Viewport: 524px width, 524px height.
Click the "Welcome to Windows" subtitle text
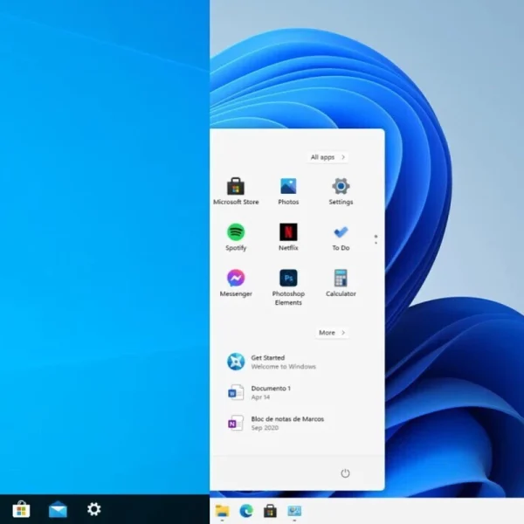pyautogui.click(x=283, y=367)
